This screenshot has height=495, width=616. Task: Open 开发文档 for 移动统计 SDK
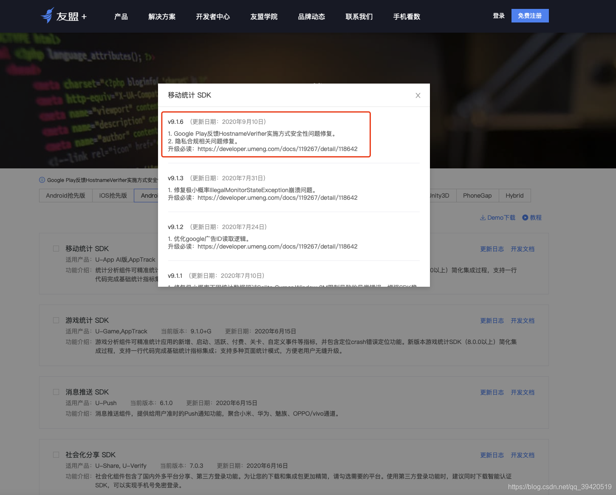coord(523,249)
